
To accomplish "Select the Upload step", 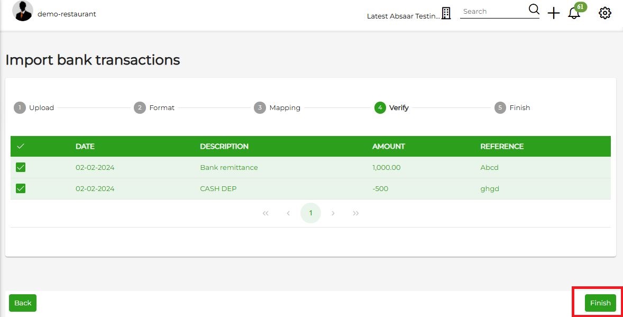I will coord(34,107).
